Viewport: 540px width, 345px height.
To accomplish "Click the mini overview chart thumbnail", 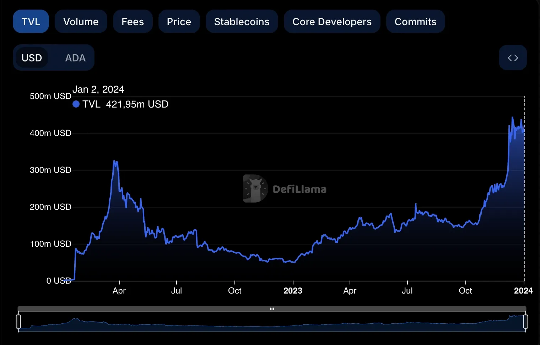I will point(272,322).
